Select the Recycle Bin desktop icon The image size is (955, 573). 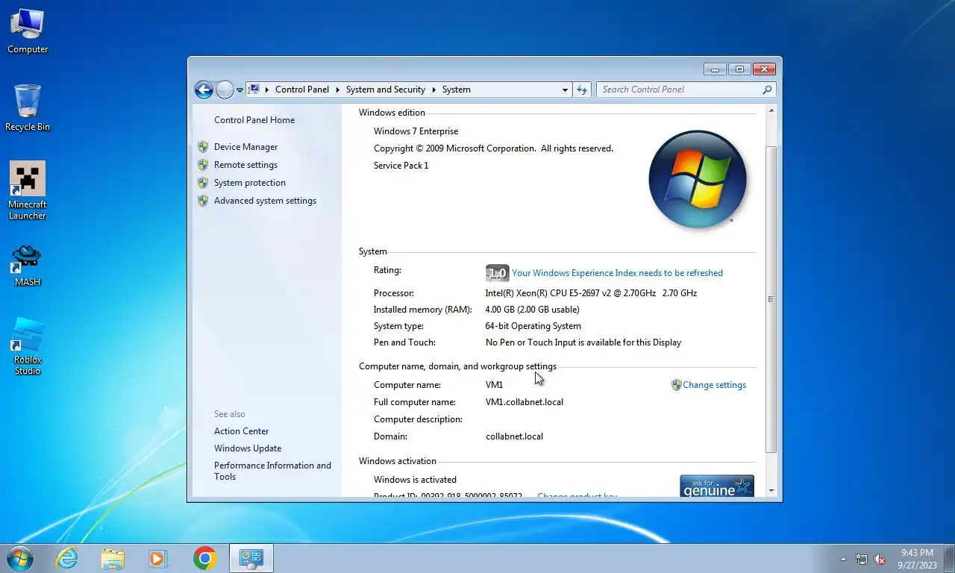tap(28, 108)
